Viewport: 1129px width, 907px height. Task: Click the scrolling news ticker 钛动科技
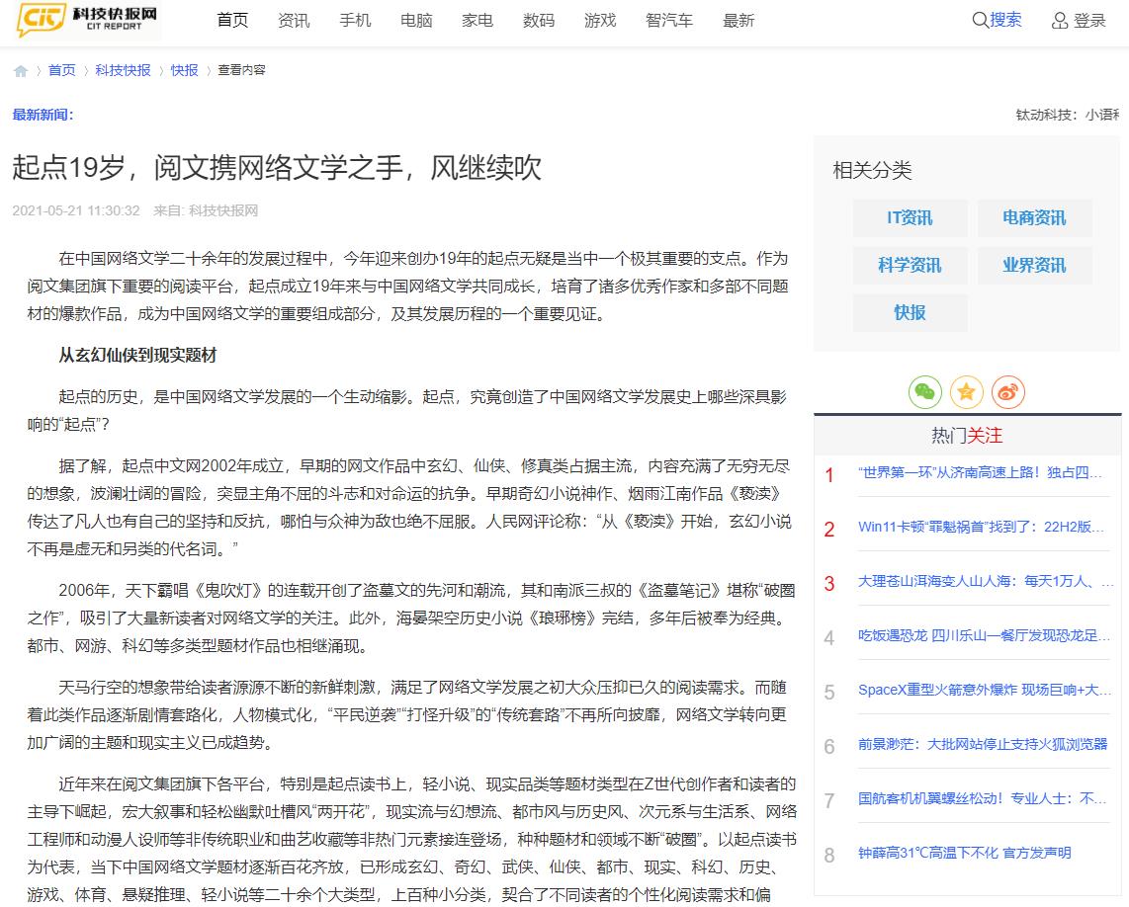[1067, 116]
